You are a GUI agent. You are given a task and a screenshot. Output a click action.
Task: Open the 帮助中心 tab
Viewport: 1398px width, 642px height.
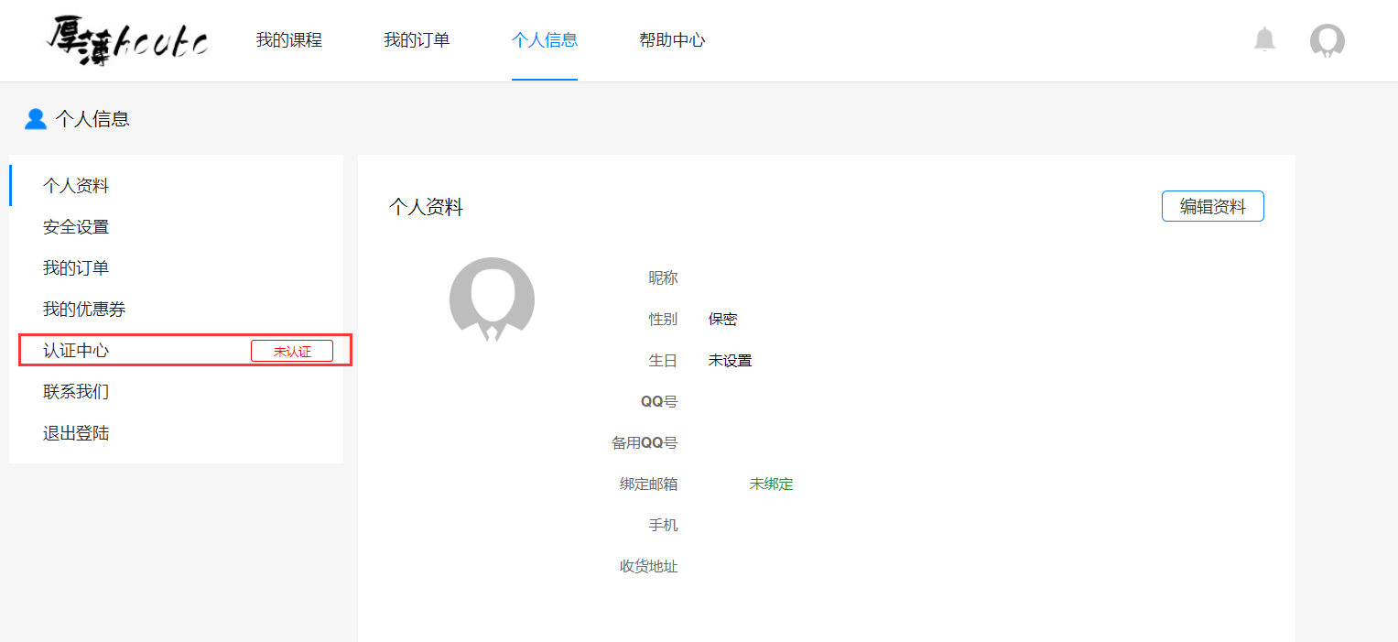[672, 40]
